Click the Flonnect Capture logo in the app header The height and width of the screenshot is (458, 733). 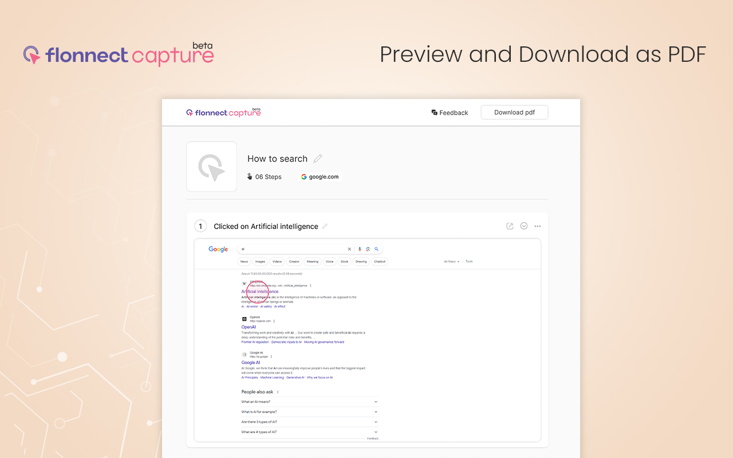(x=223, y=112)
